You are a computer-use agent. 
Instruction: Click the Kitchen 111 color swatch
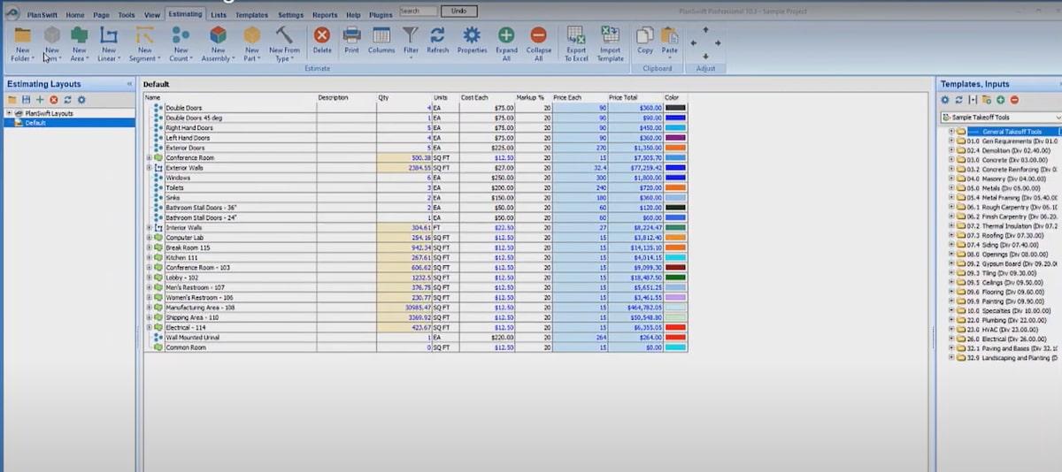point(675,257)
